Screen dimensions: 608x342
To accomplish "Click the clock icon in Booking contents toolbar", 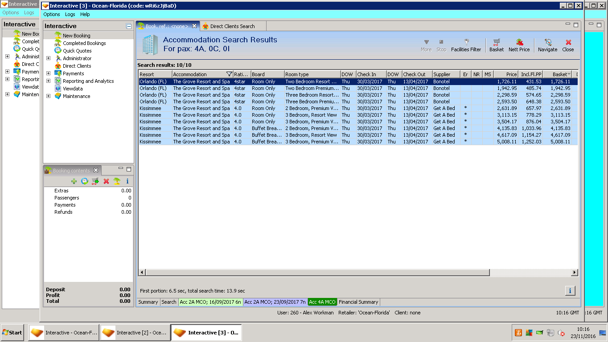I will pyautogui.click(x=85, y=181).
